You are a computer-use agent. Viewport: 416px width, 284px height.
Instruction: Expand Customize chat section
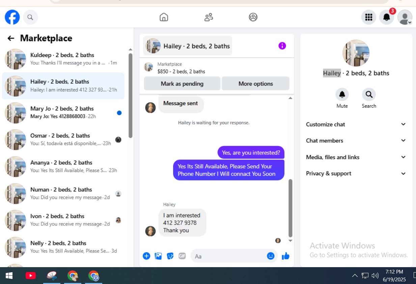(x=356, y=124)
